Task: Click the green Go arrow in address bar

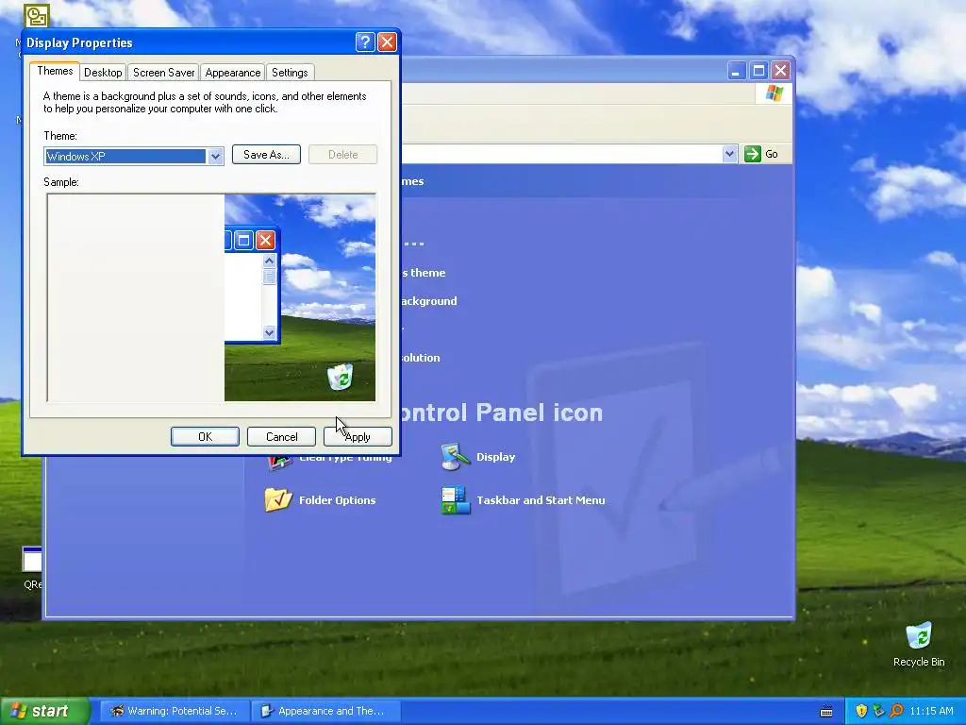Action: point(752,154)
